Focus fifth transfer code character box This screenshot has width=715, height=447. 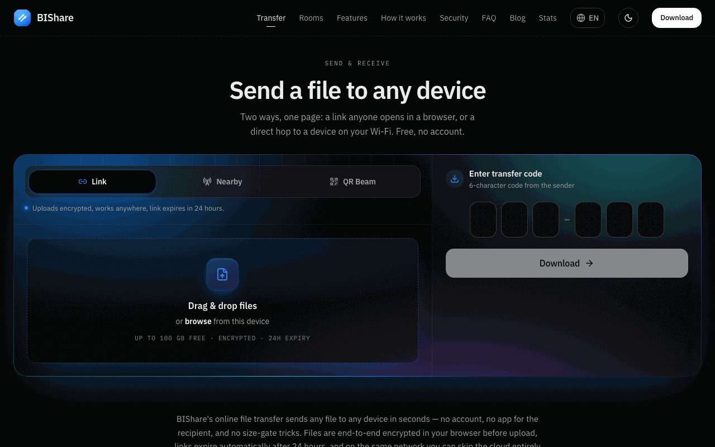coord(619,220)
